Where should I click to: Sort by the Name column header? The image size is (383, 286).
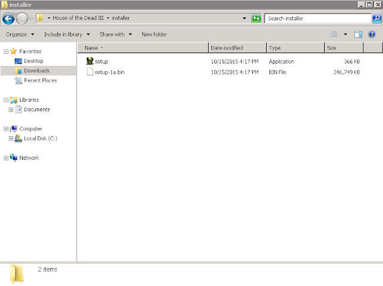click(143, 48)
